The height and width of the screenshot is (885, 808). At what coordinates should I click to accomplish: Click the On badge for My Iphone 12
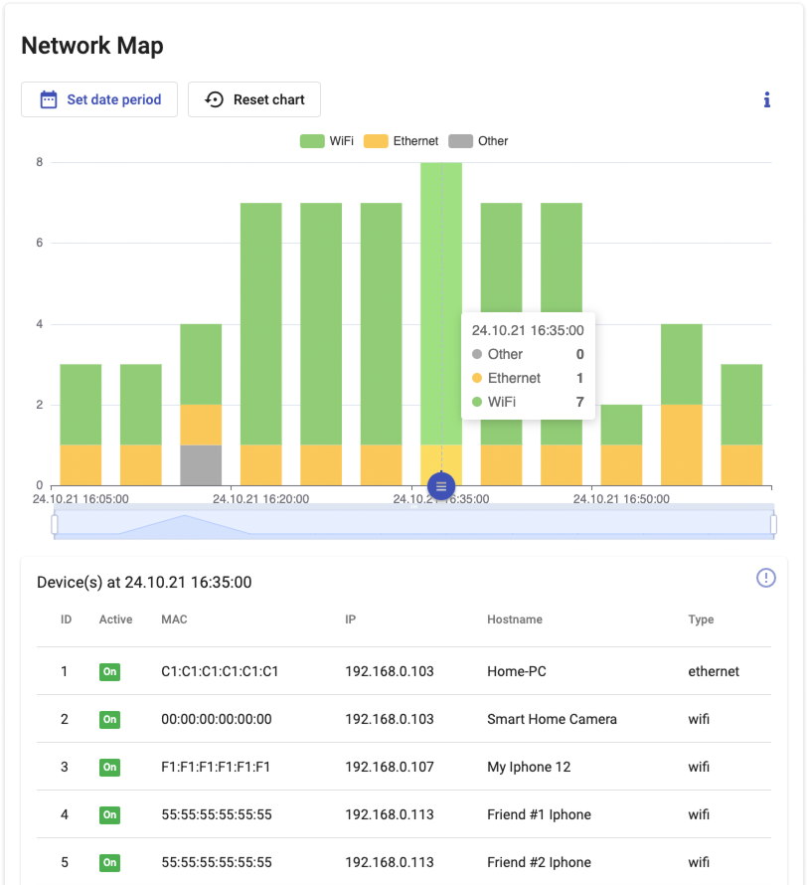(x=109, y=767)
